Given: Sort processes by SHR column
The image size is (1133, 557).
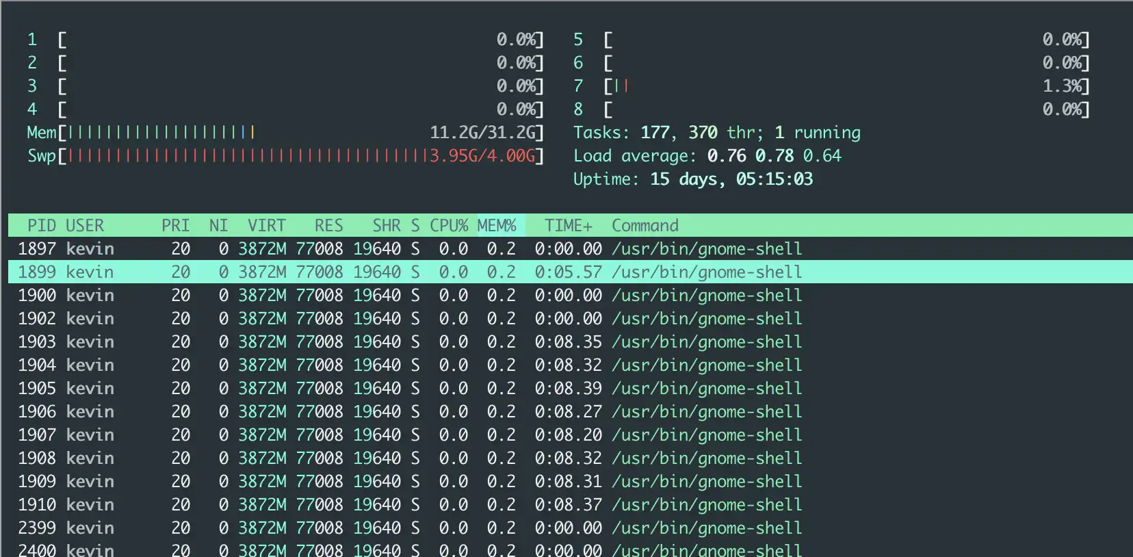Looking at the screenshot, I should (x=387, y=226).
